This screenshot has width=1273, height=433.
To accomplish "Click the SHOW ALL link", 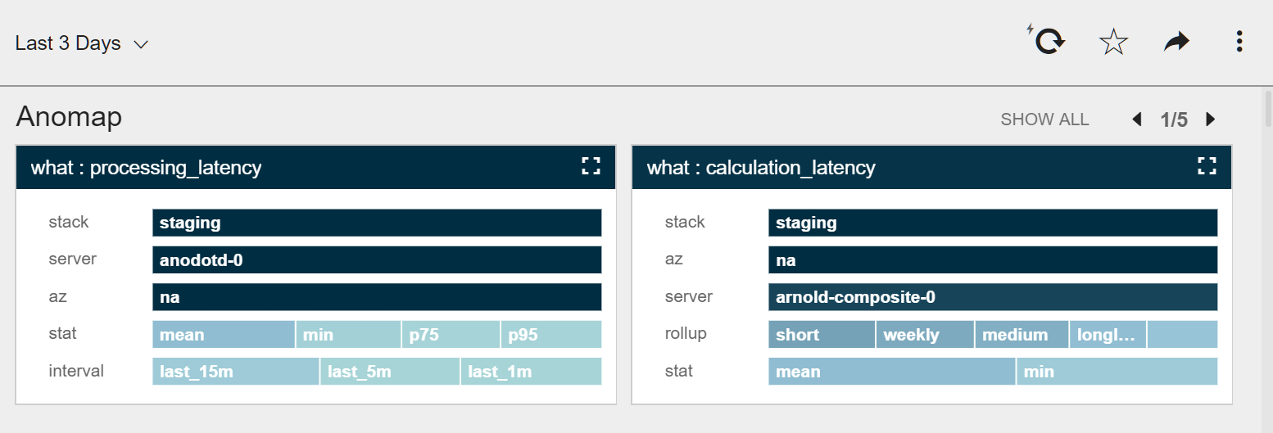I will click(x=1044, y=120).
